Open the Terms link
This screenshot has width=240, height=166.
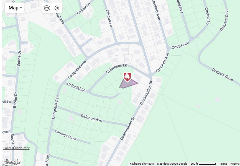tap(223, 164)
